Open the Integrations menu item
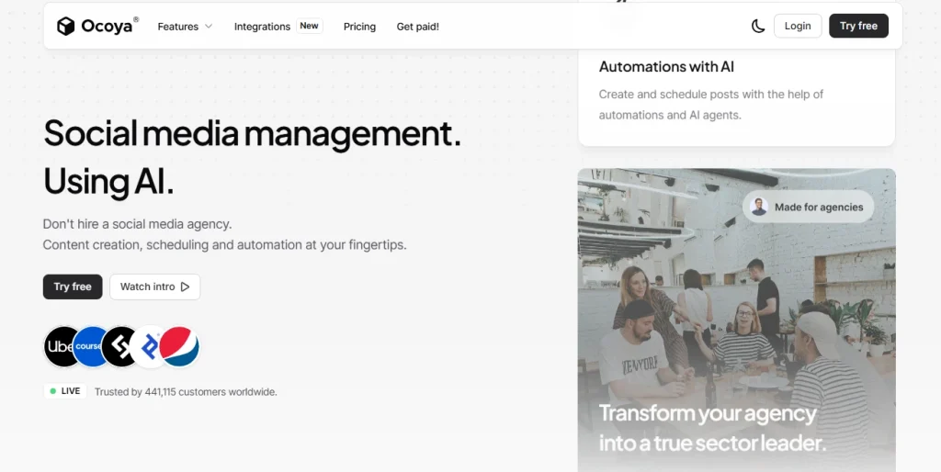The height and width of the screenshot is (472, 941). pyautogui.click(x=262, y=27)
